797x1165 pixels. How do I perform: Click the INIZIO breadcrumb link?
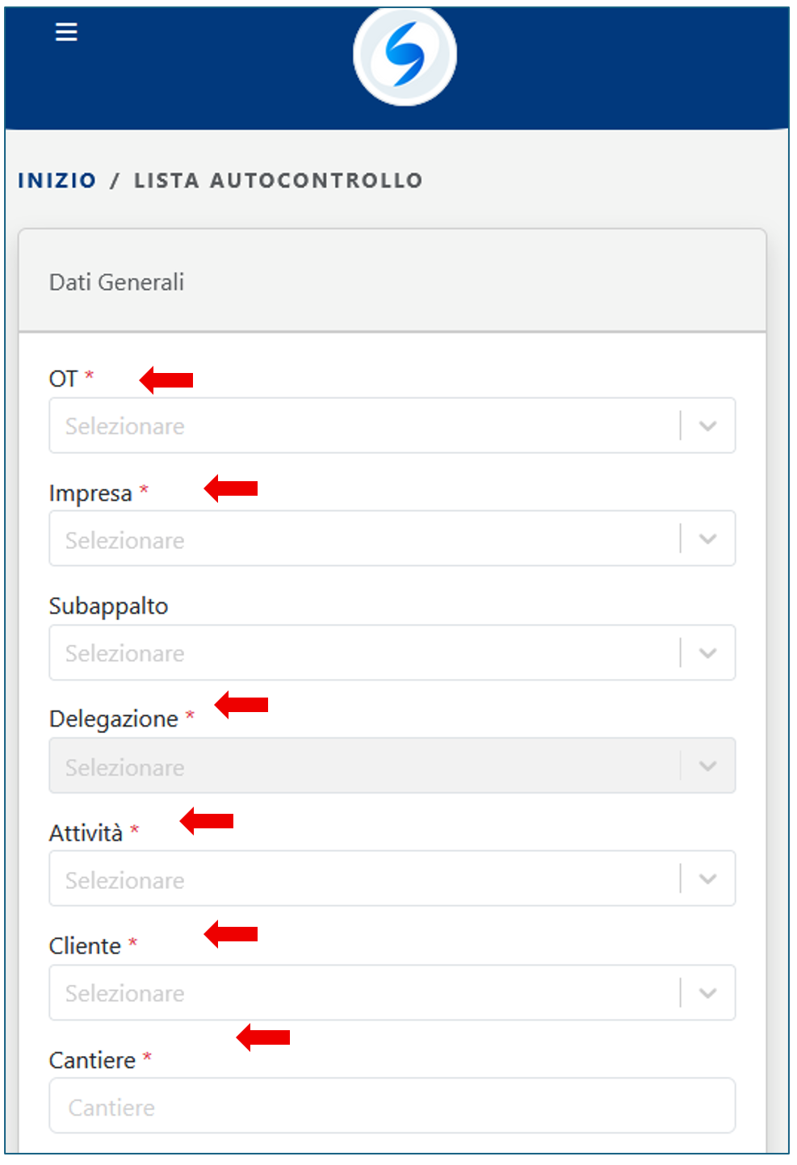point(57,181)
